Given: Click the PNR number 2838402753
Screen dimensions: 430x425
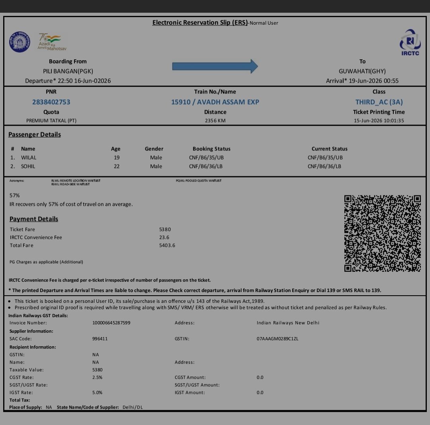Looking at the screenshot, I should pyautogui.click(x=51, y=102).
